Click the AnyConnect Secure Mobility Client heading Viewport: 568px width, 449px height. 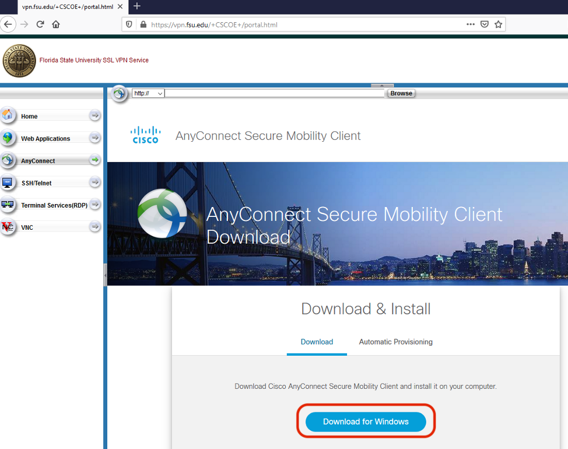point(268,135)
